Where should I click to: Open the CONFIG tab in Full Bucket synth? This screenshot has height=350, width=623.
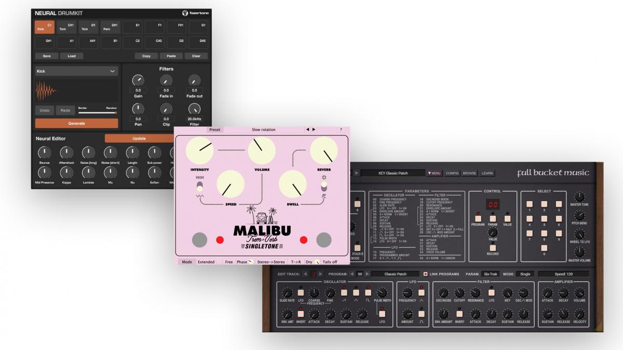tap(452, 173)
